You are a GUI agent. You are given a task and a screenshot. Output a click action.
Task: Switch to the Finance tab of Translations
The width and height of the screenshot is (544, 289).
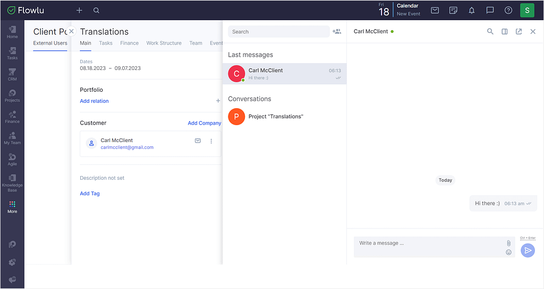click(129, 43)
